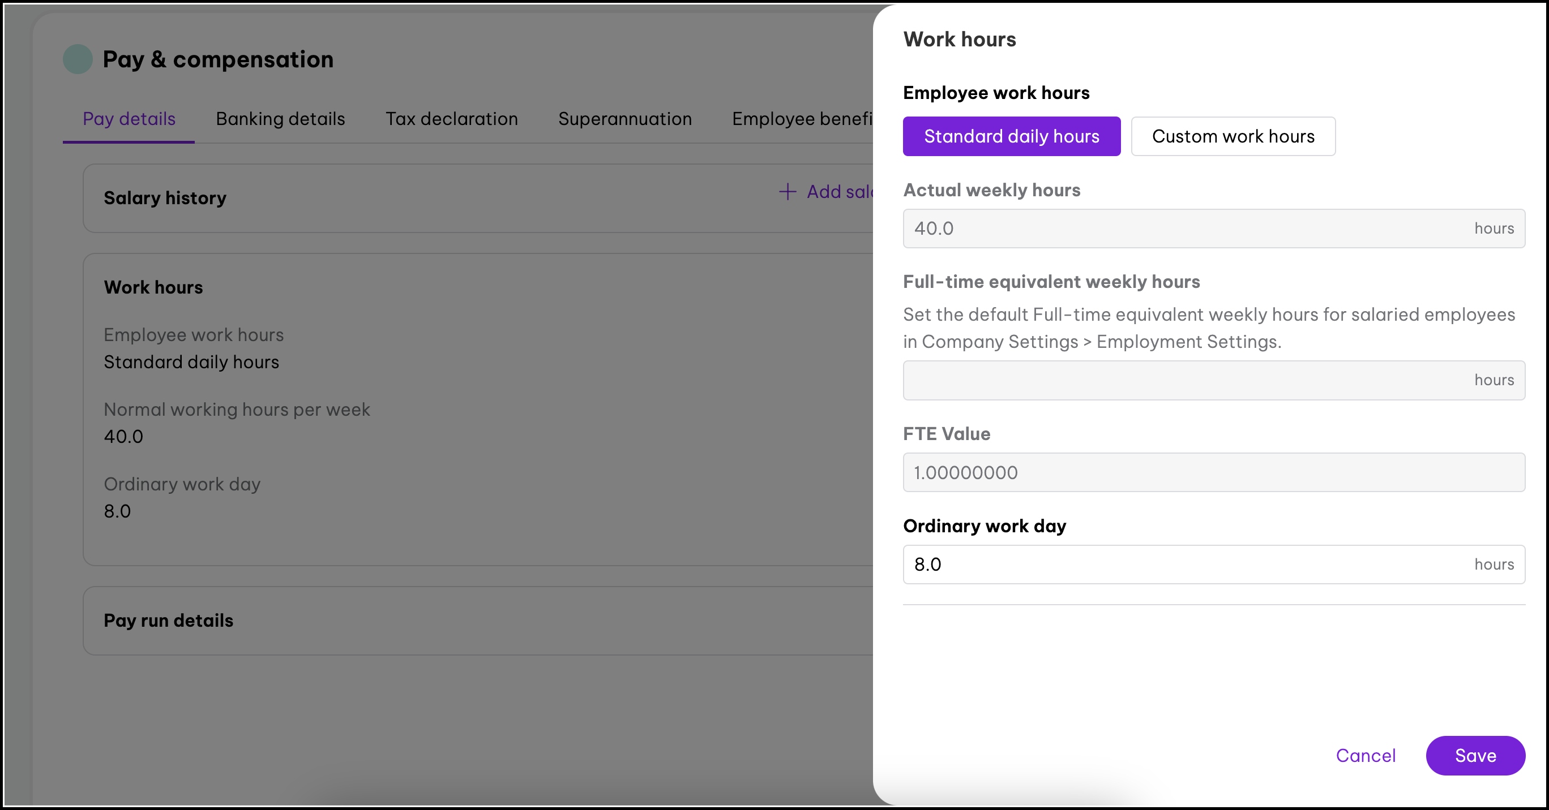The width and height of the screenshot is (1549, 810).
Task: Select the Standard daily hours option
Action: point(1011,136)
